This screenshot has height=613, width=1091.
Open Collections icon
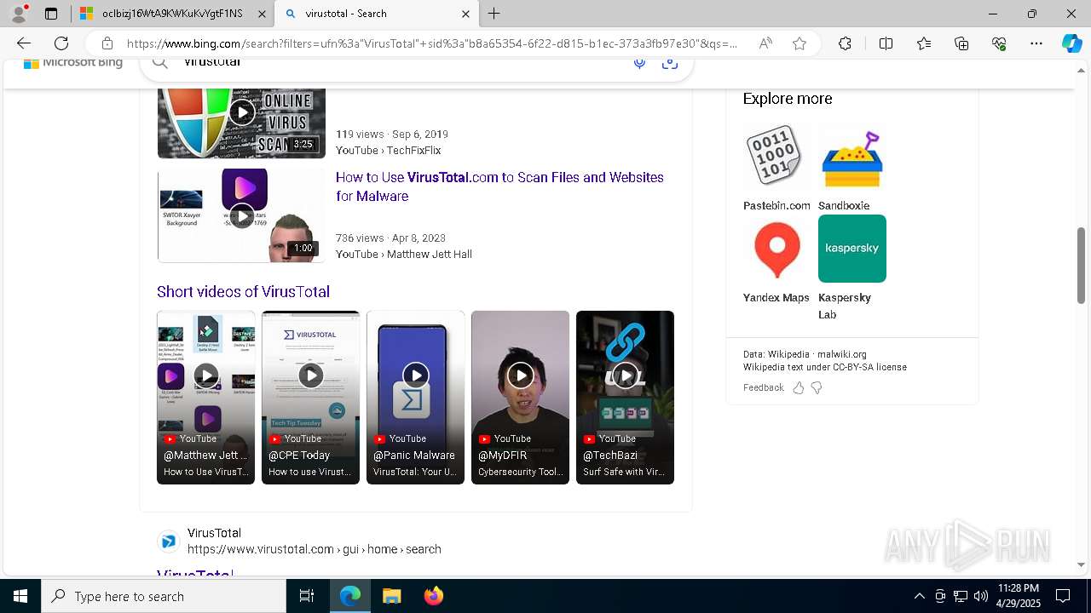961,43
